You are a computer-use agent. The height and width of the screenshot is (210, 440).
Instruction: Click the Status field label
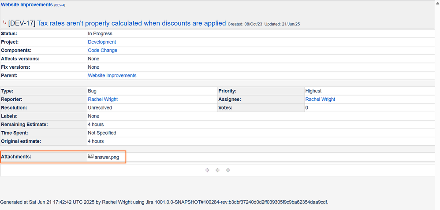point(9,33)
